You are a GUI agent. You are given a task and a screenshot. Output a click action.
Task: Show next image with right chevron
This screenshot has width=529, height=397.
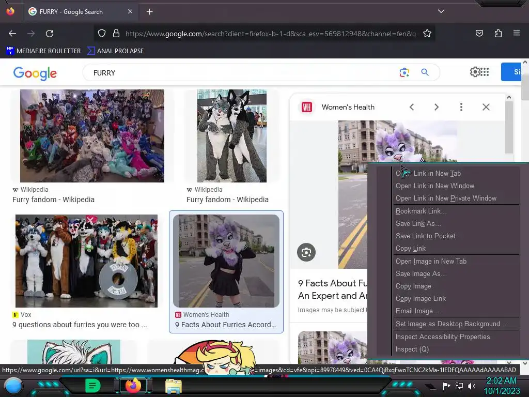point(436,107)
